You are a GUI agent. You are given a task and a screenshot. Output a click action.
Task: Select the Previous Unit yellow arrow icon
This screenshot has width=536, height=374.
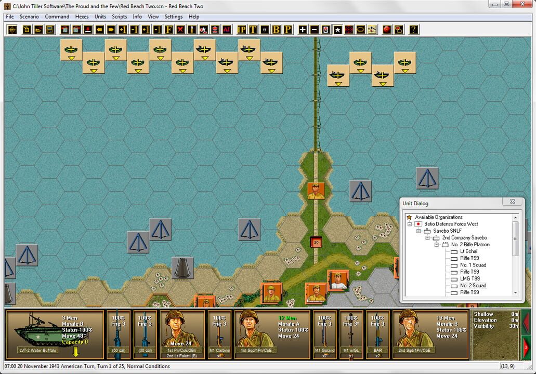coord(99,30)
